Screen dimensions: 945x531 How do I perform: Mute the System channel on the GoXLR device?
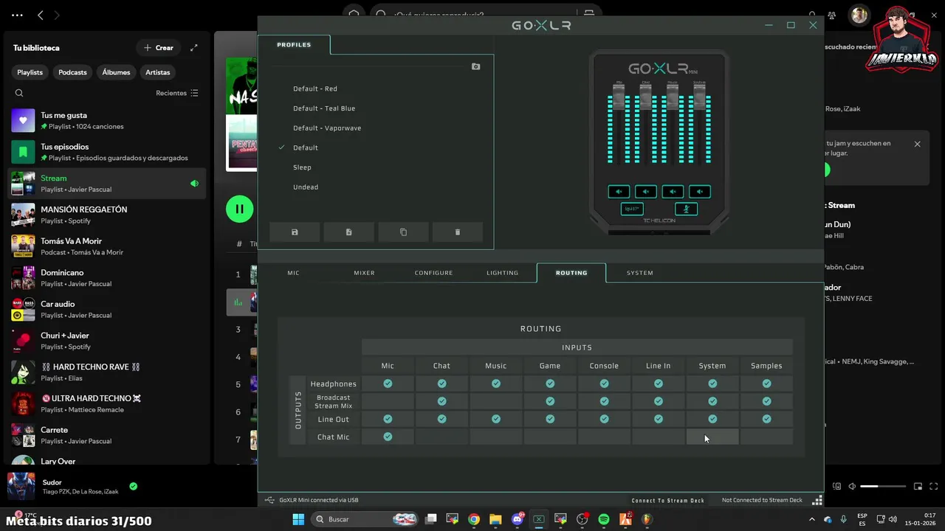699,192
